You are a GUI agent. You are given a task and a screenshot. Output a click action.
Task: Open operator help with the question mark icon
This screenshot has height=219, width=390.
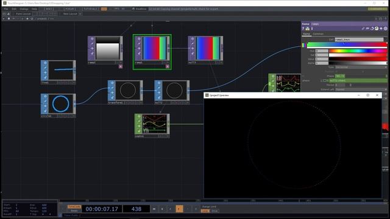click(303, 29)
